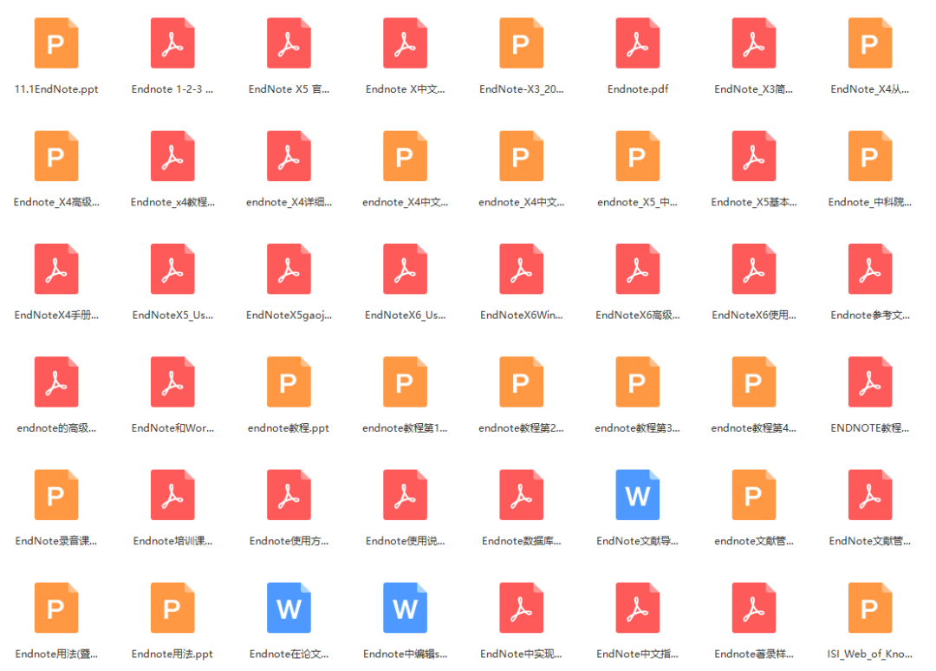936x671 pixels.
Task: Open the endnote_X4详细... PDF icon
Action: [289, 156]
